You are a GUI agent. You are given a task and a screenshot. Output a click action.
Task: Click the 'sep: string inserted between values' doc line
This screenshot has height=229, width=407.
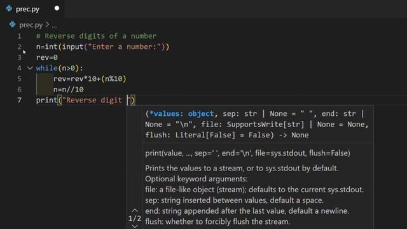(234, 200)
